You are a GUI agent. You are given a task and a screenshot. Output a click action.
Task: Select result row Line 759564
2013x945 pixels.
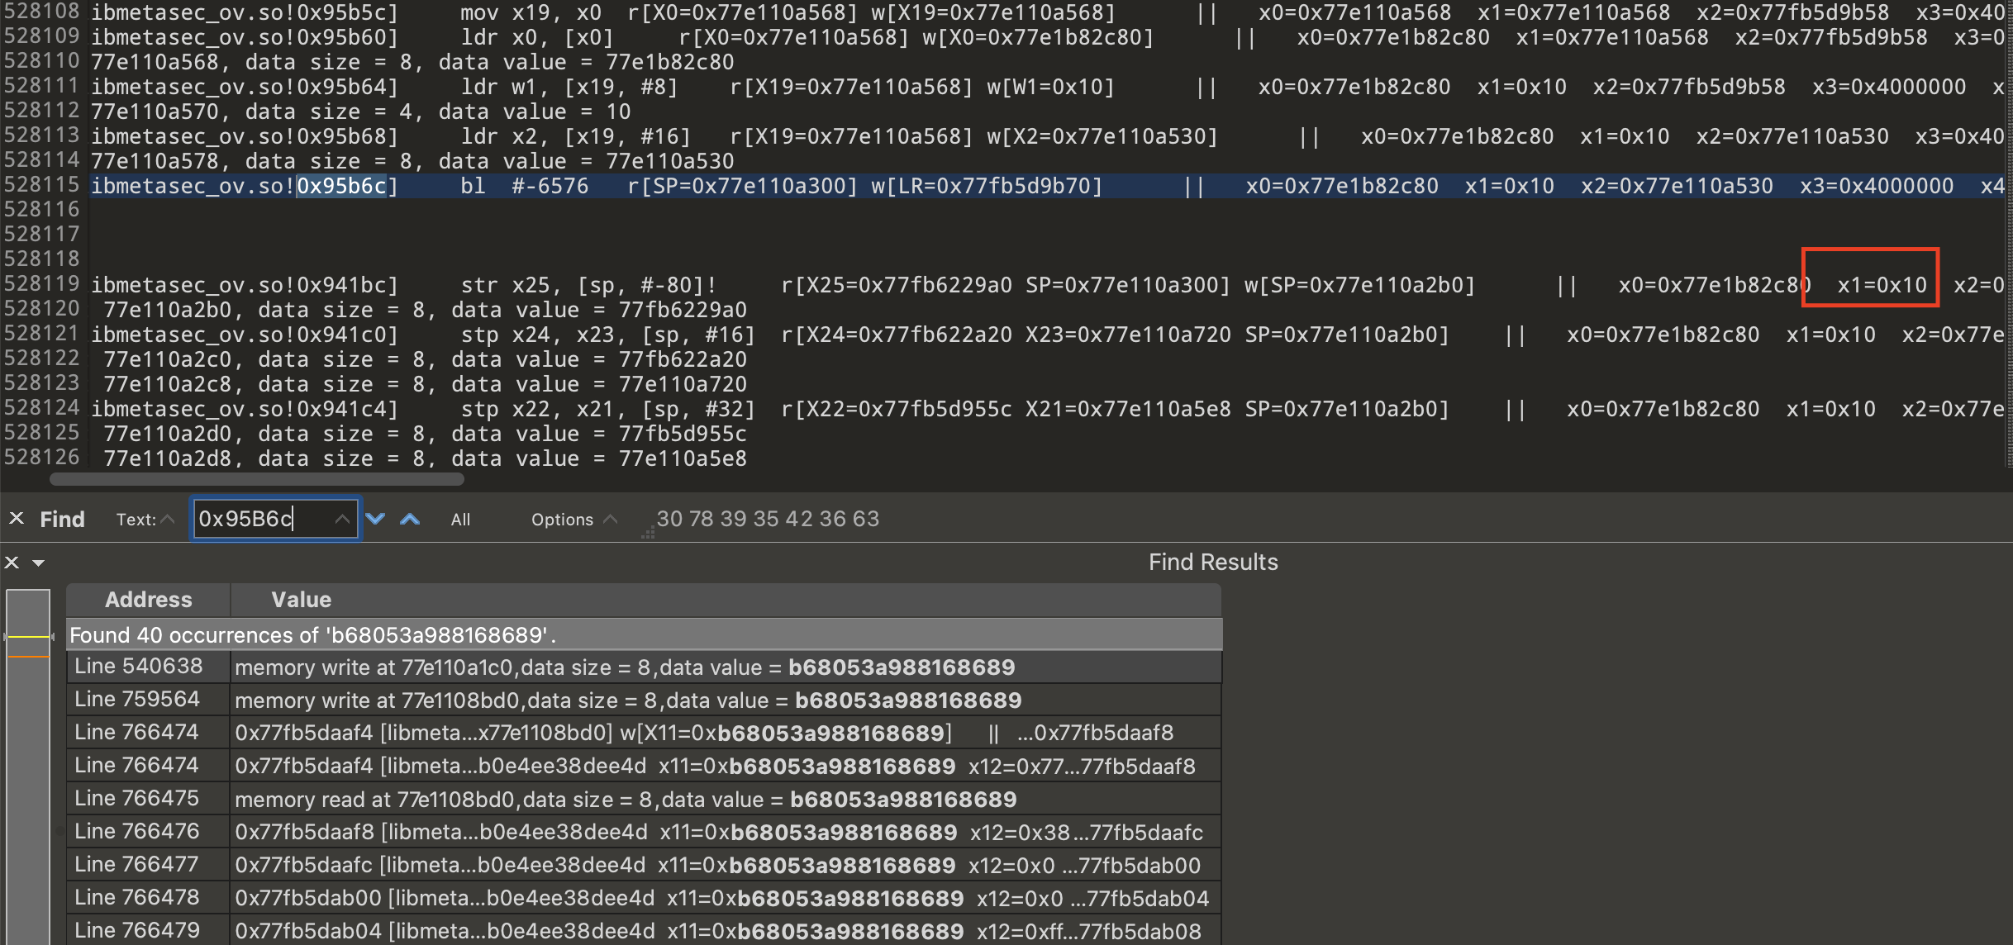(138, 700)
